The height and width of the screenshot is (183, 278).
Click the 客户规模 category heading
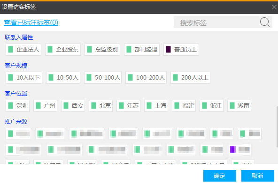16,66
